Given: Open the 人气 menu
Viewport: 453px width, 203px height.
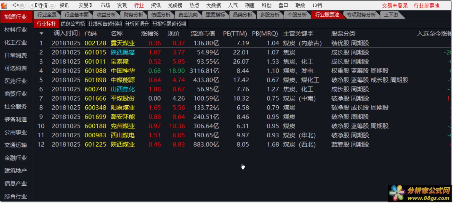Looking at the screenshot, I should point(233,5).
